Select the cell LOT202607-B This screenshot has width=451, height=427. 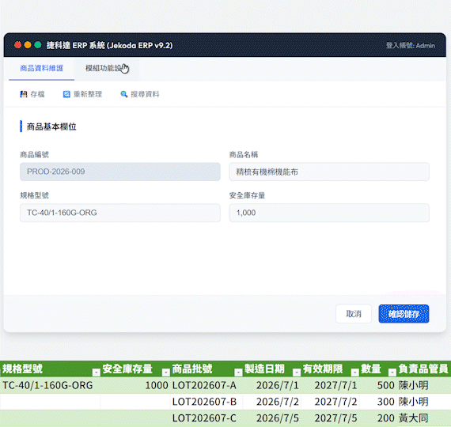tap(207, 402)
